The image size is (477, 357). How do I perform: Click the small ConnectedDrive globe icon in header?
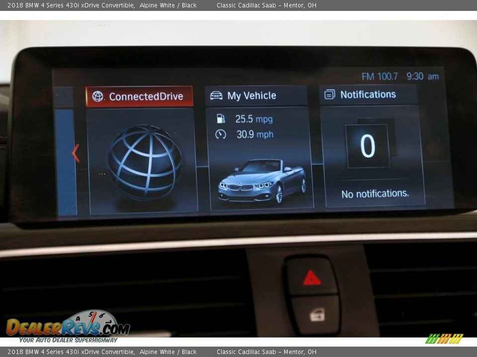pyautogui.click(x=97, y=97)
